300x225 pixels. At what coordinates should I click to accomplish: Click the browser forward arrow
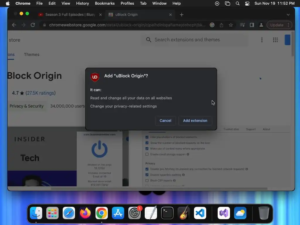[23, 25]
